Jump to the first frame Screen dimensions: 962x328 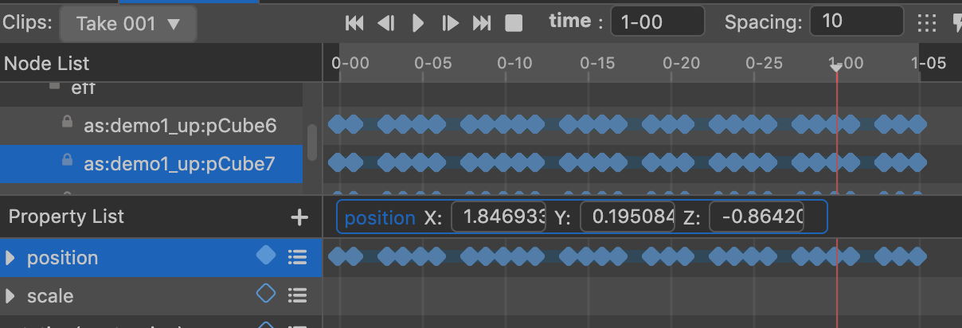tap(354, 23)
